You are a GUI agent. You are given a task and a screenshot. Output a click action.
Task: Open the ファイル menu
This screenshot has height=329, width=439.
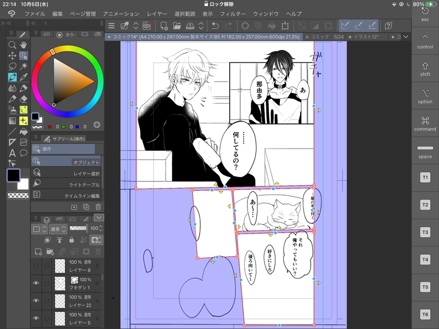tap(35, 14)
